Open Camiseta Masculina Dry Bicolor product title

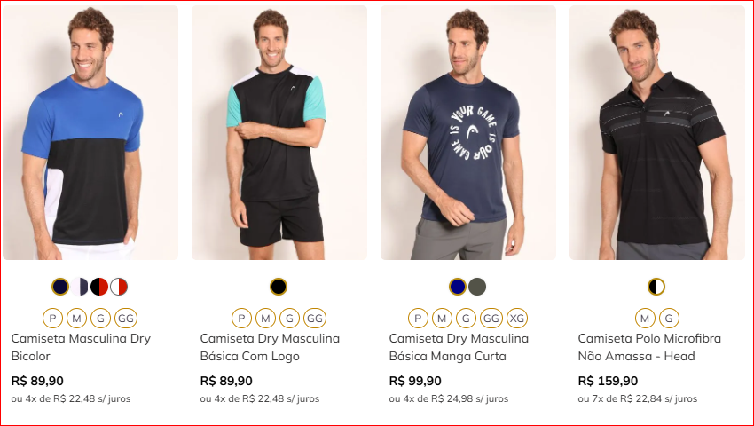[x=81, y=347]
